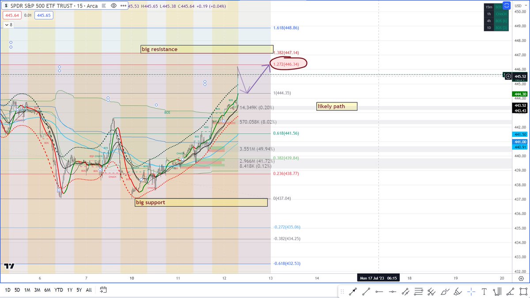
Task: Click the S symbol logo in the legend
Action: [x=5, y=6]
